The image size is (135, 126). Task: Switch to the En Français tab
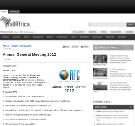pyautogui.click(x=14, y=11)
